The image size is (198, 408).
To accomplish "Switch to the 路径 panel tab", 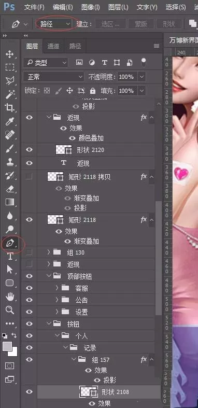I will tap(75, 46).
